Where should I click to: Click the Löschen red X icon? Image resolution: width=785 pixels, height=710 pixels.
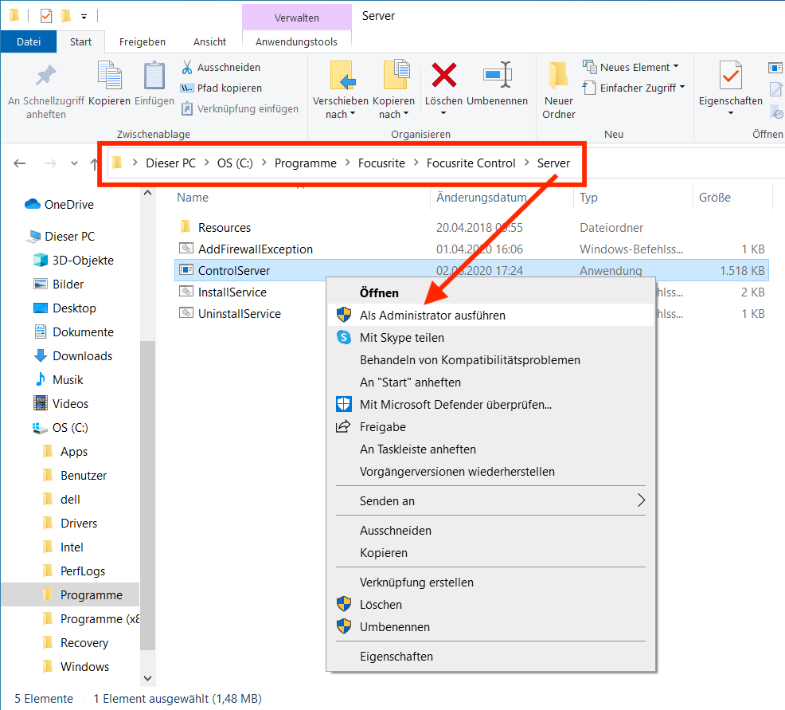tap(443, 77)
